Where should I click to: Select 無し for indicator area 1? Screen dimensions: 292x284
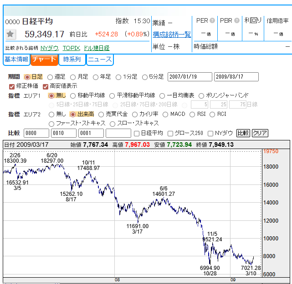coord(51,96)
